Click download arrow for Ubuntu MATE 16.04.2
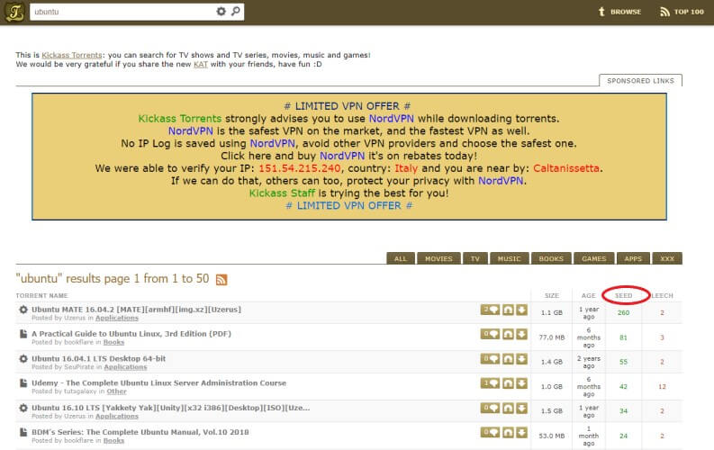Image resolution: width=714 pixels, height=450 pixels. 522,310
